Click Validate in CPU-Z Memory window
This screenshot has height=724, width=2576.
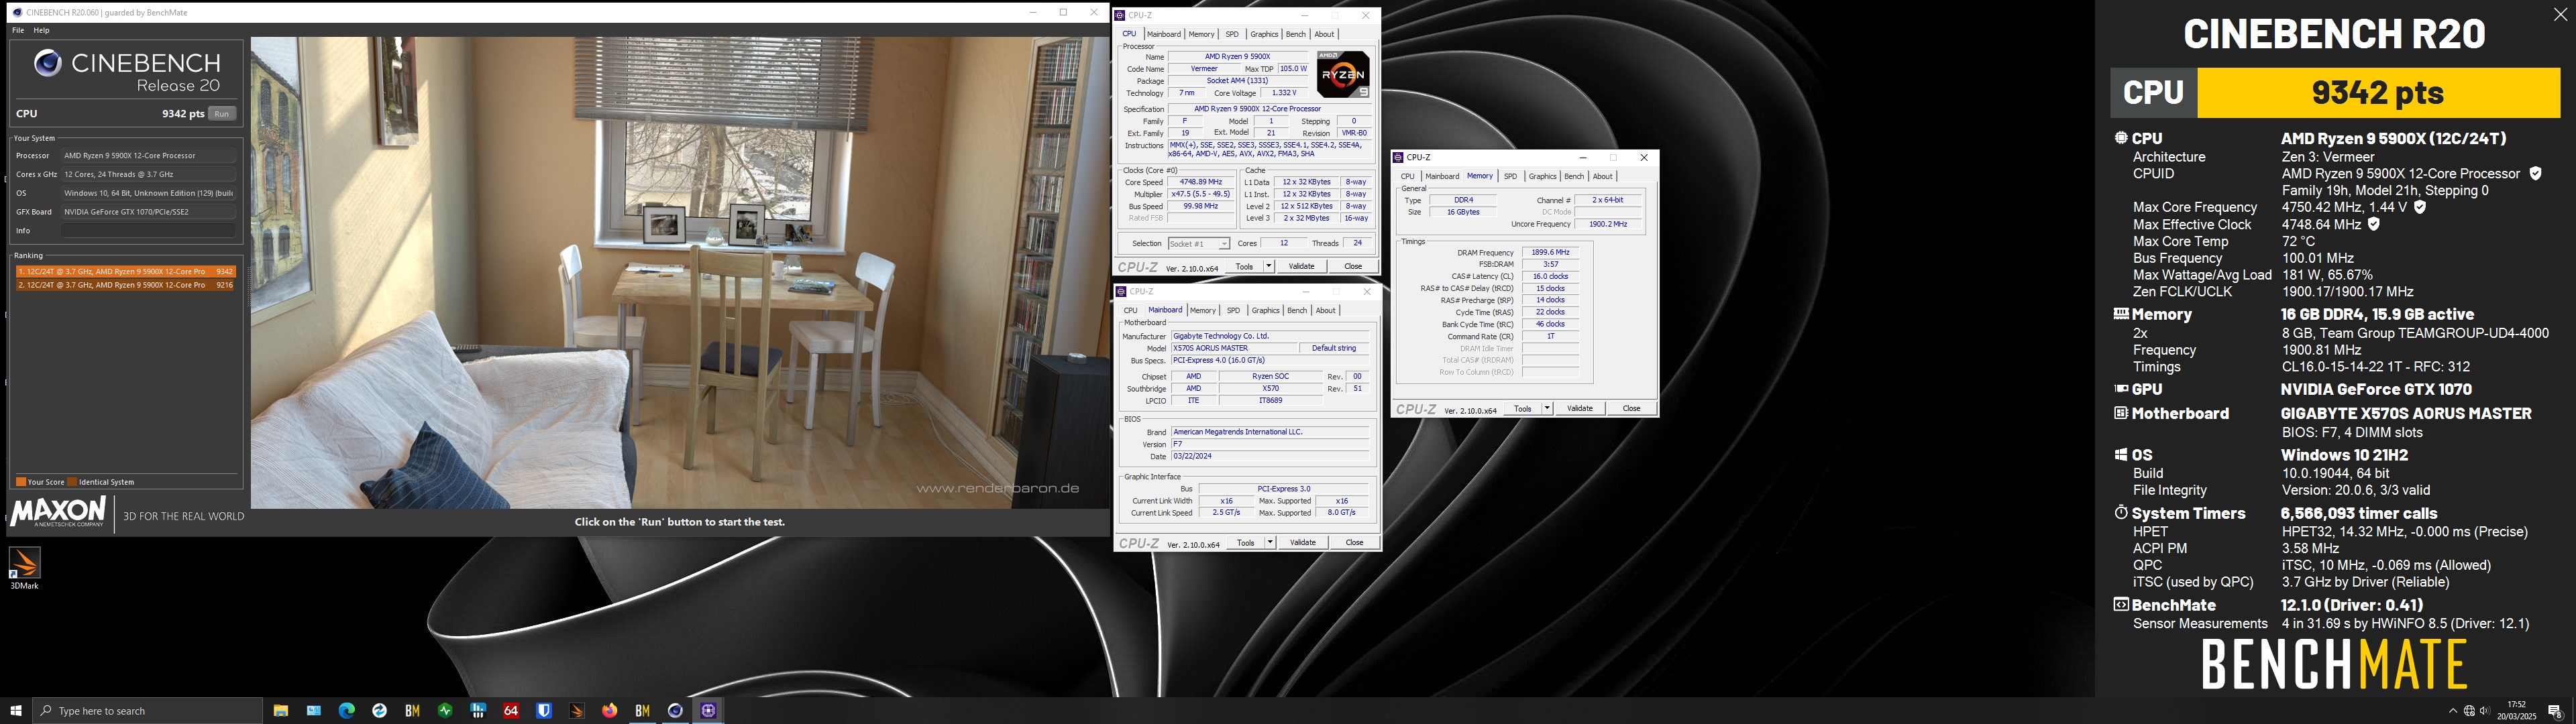pyautogui.click(x=1579, y=408)
